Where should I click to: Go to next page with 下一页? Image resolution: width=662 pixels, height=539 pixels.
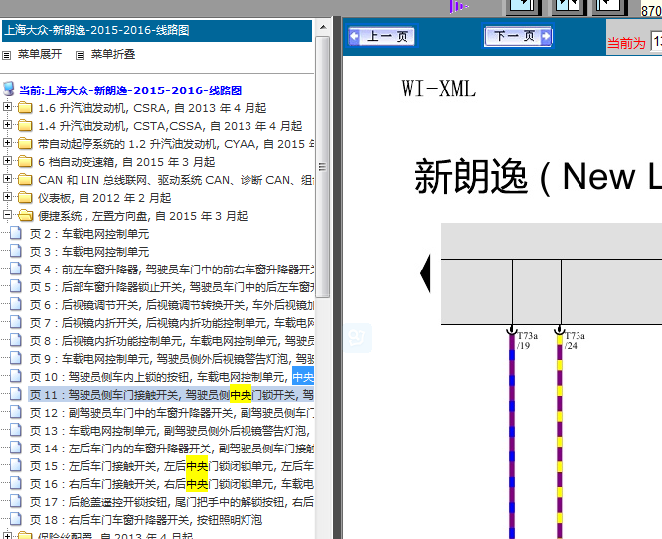pos(519,36)
